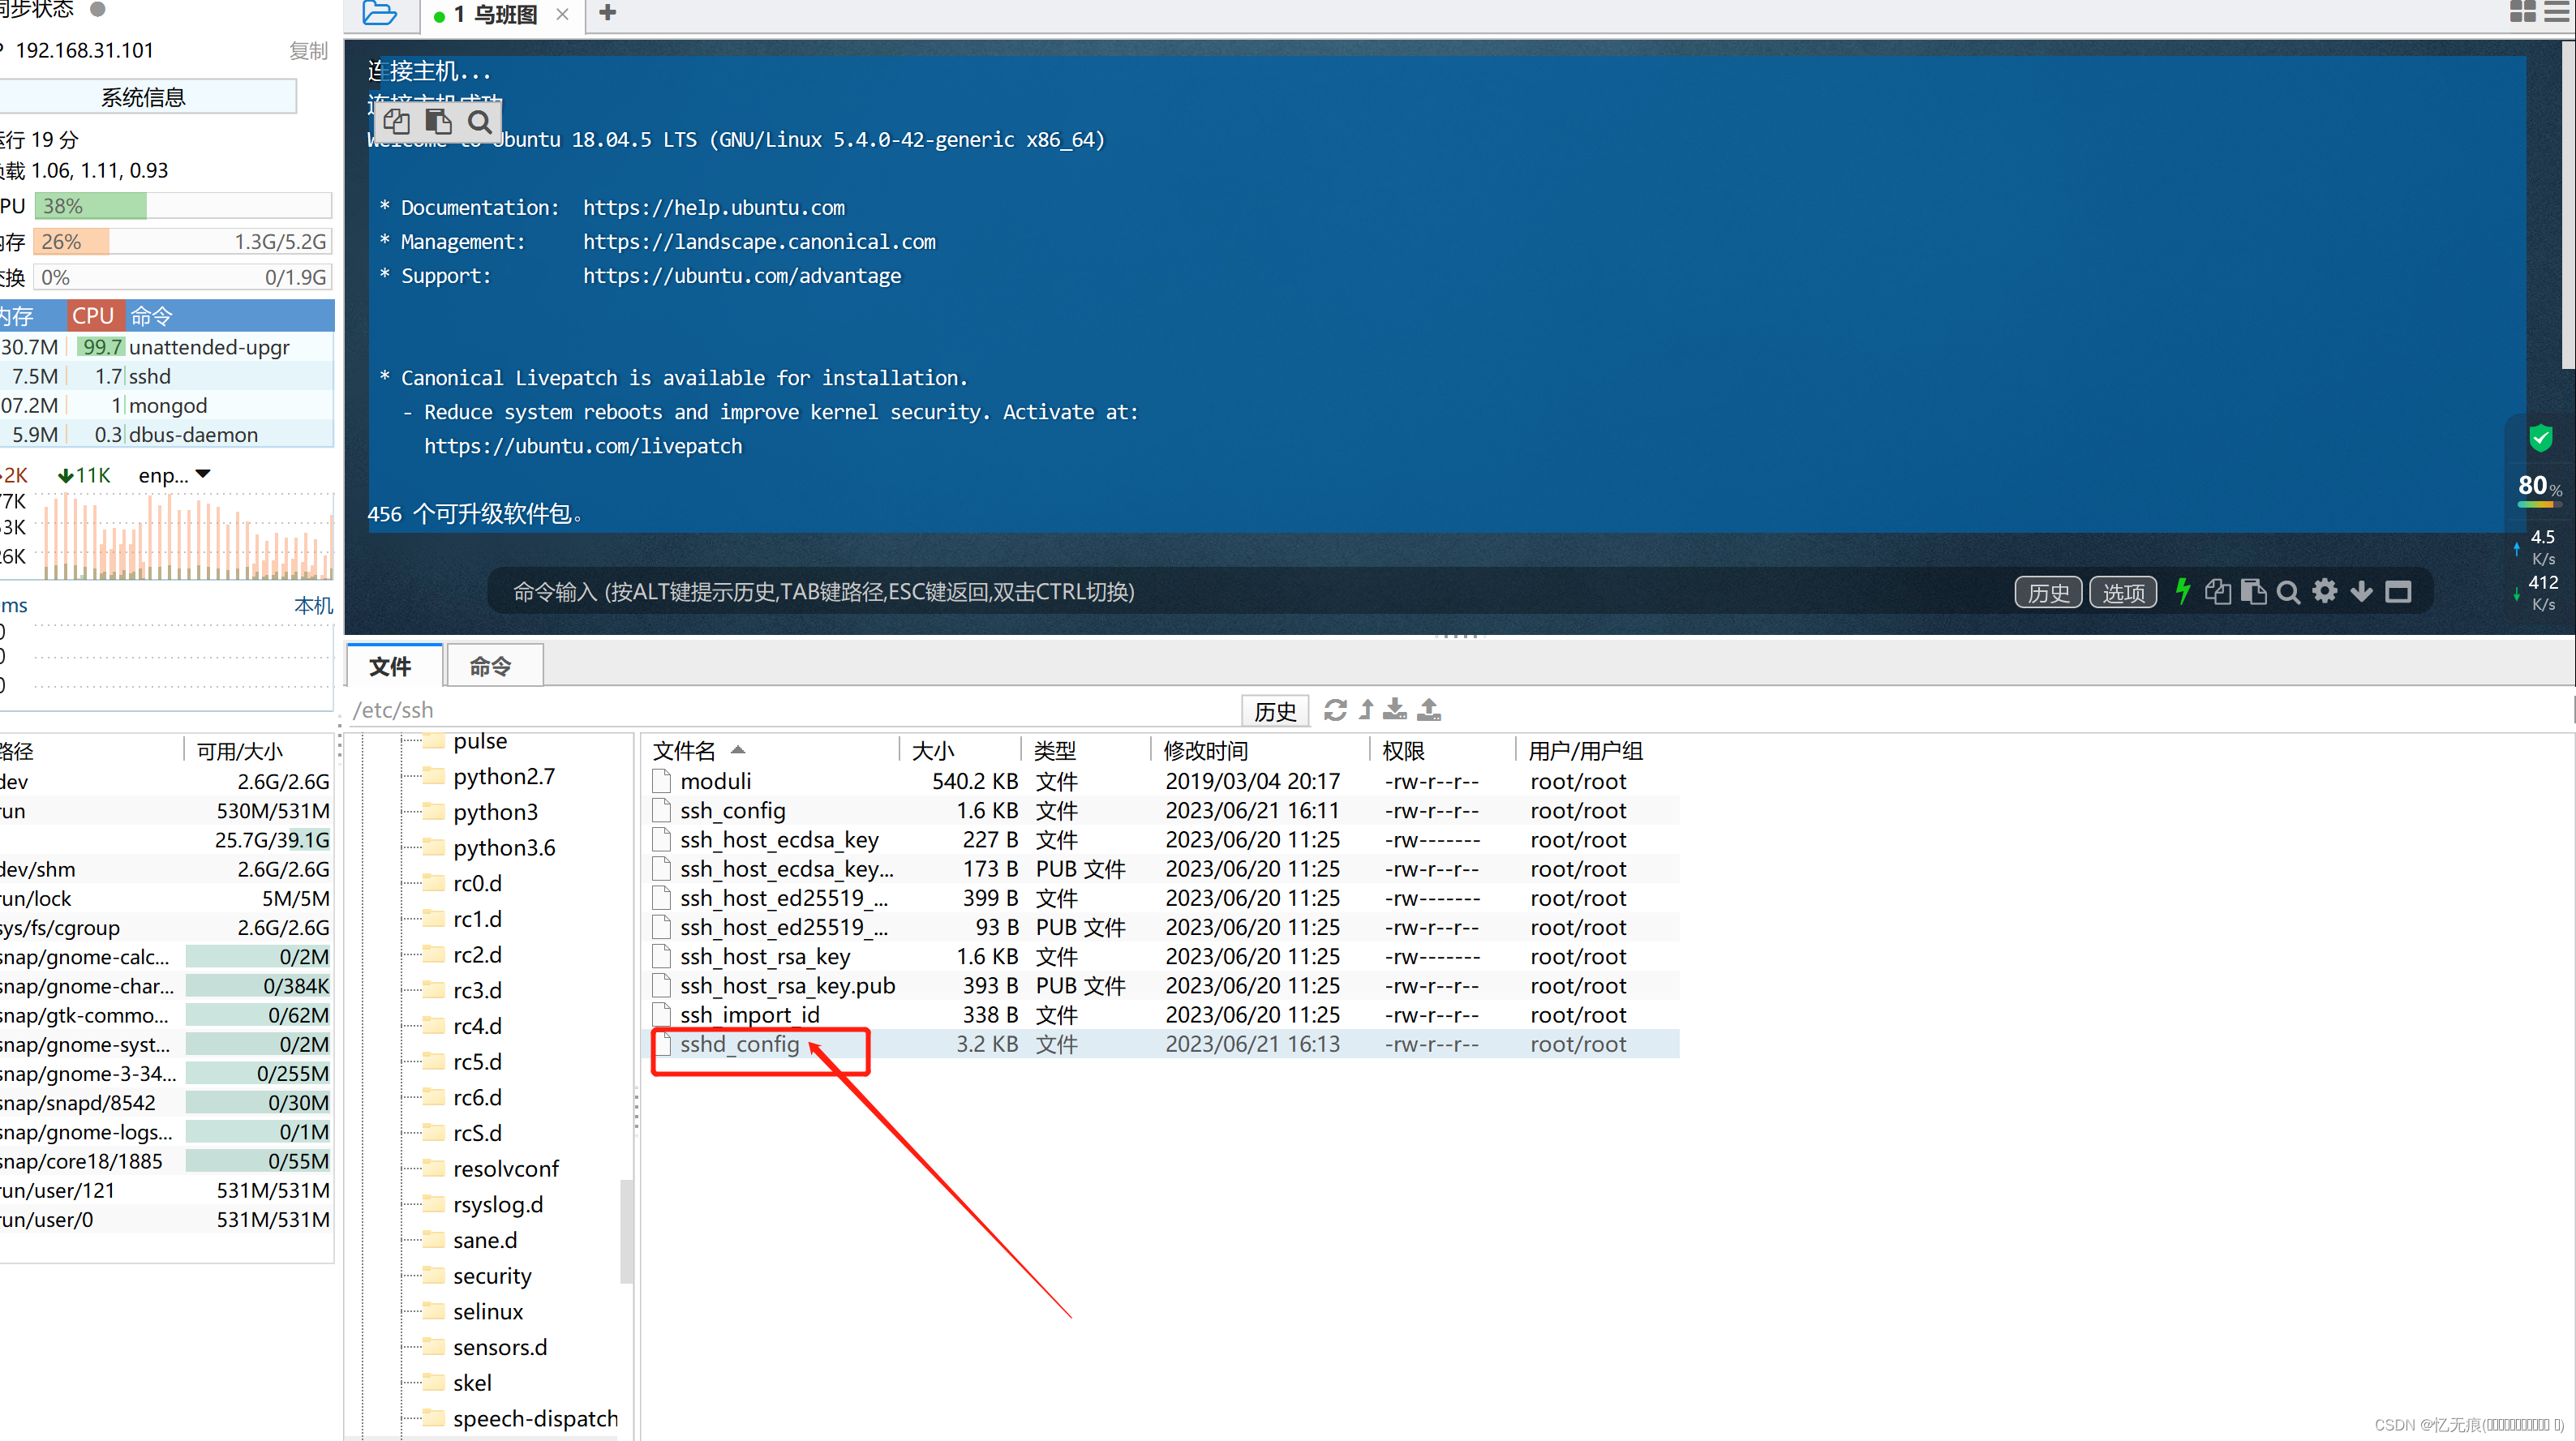This screenshot has height=1441, width=2576.
Task: Click the refresh directory listing icon
Action: coord(1336,711)
